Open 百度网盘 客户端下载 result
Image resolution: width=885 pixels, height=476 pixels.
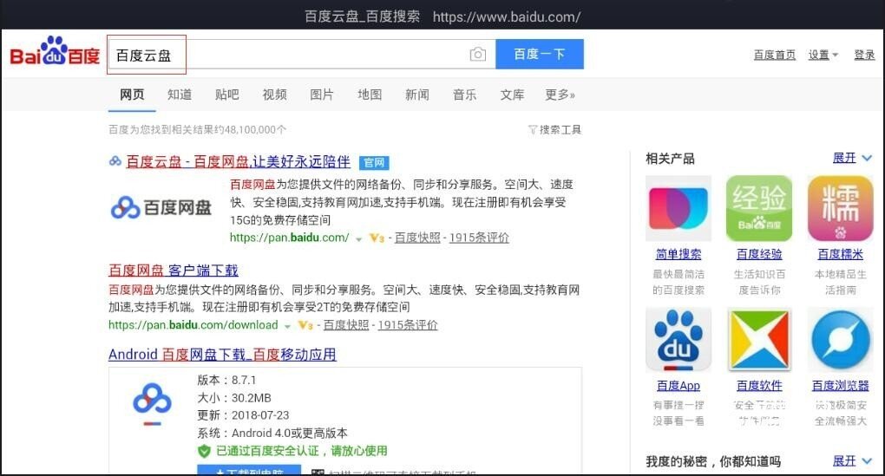pyautogui.click(x=174, y=271)
